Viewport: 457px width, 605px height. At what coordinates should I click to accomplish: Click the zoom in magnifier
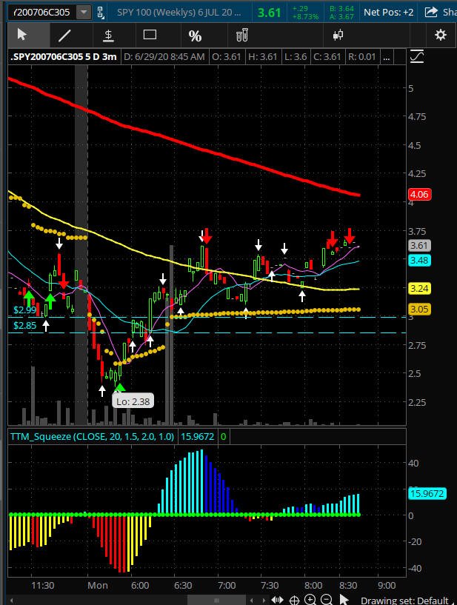click(x=311, y=600)
